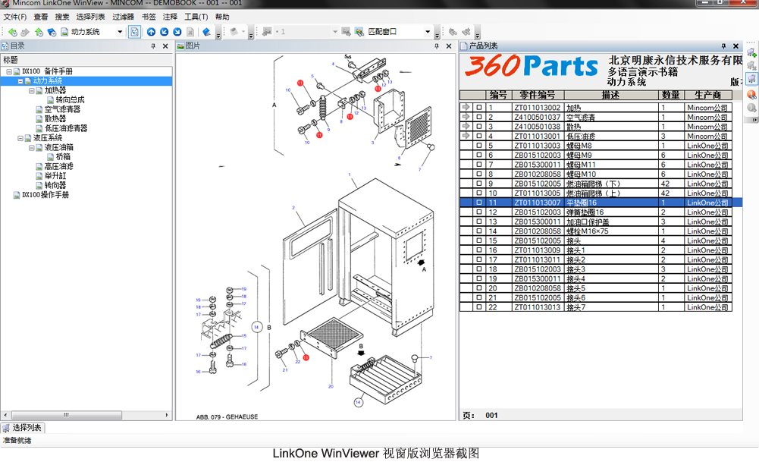Viewport: 759px width, 462px height.
Task: Open the 查看 menu
Action: (x=41, y=17)
